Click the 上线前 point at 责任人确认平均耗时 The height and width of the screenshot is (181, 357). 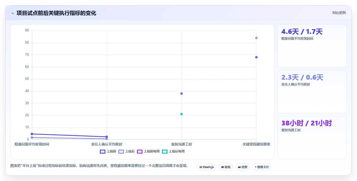click(x=107, y=137)
